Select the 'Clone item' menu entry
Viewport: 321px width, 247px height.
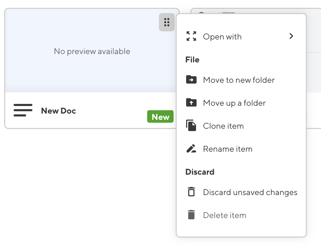[x=223, y=126]
